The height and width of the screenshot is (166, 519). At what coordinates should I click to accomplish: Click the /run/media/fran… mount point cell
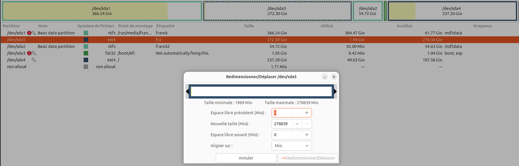(135, 33)
